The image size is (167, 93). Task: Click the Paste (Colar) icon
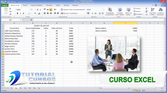pos(6,10)
